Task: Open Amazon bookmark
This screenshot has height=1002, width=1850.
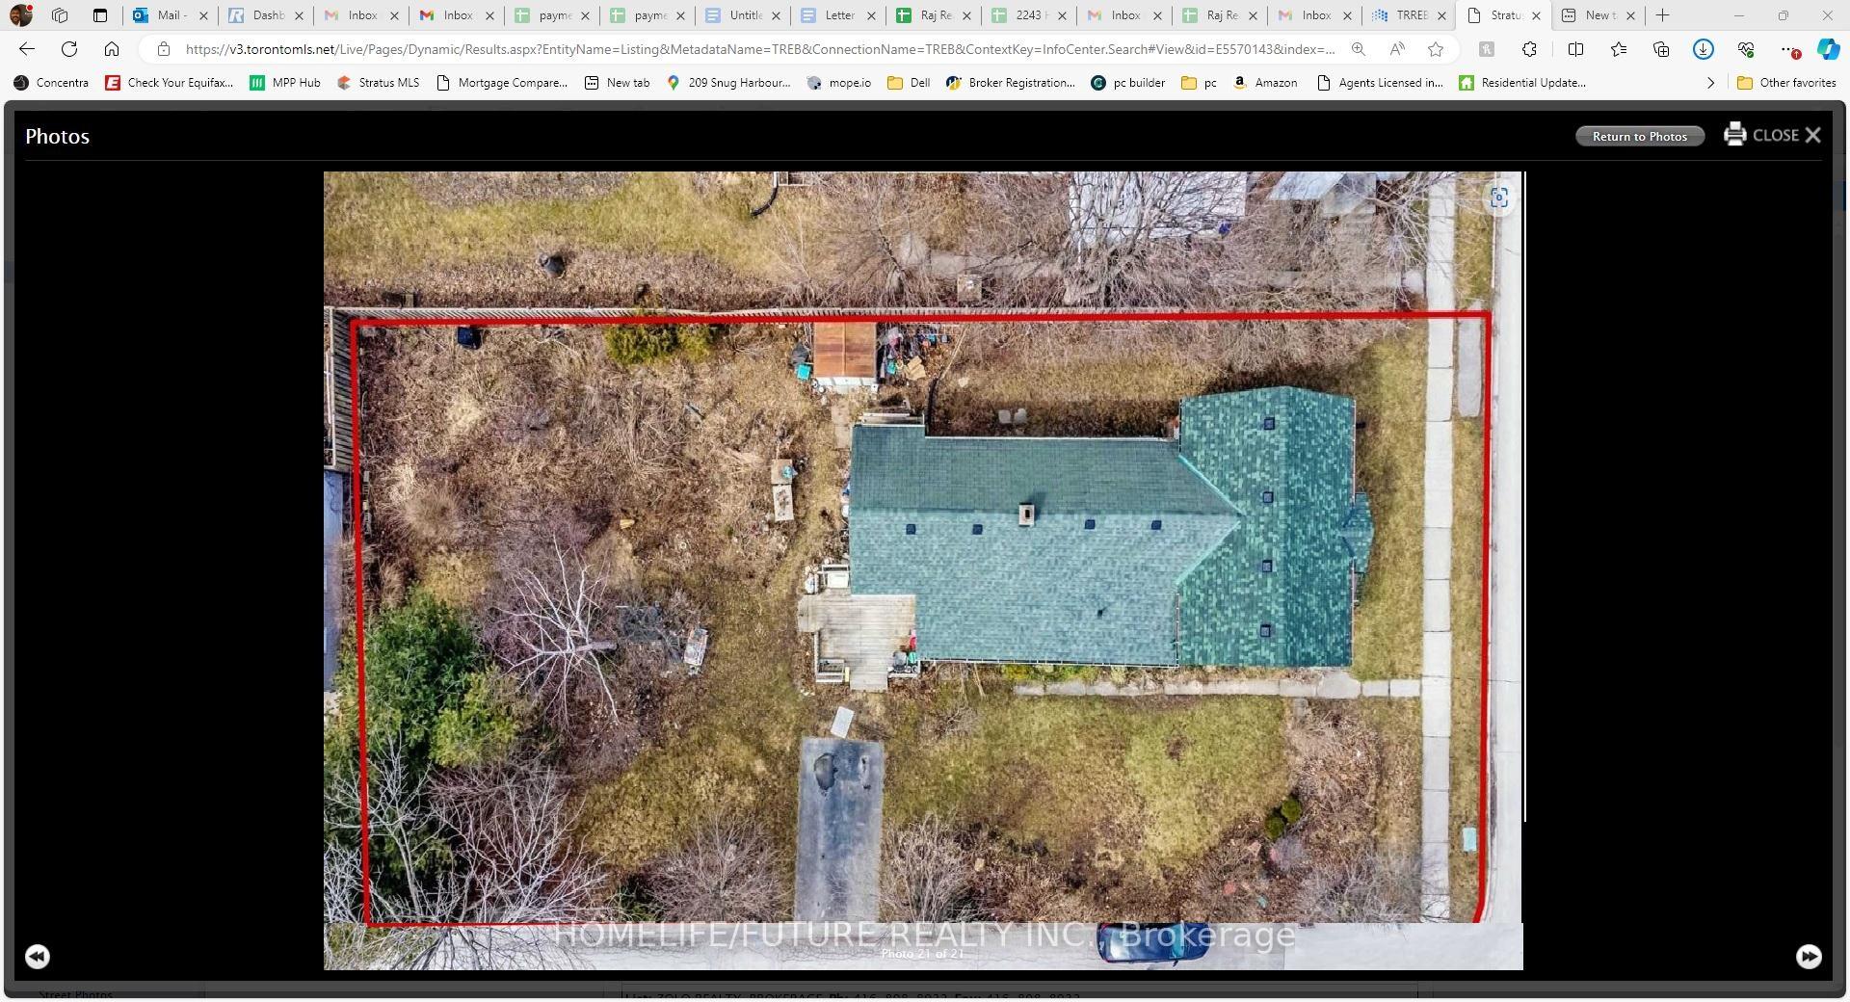Action: [x=1265, y=83]
